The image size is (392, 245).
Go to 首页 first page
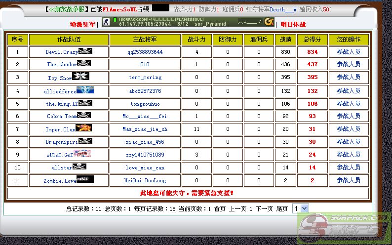[x=220, y=209]
